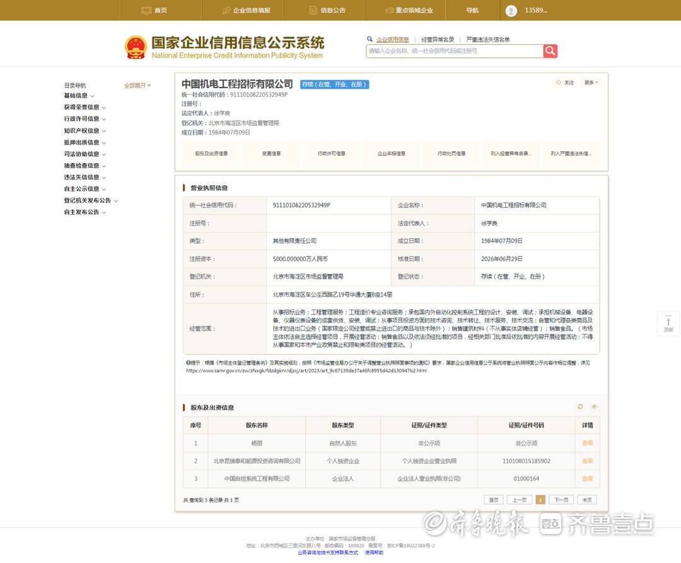This screenshot has width=681, height=563.
Task: Click the 关注 star icon
Action: (559, 82)
